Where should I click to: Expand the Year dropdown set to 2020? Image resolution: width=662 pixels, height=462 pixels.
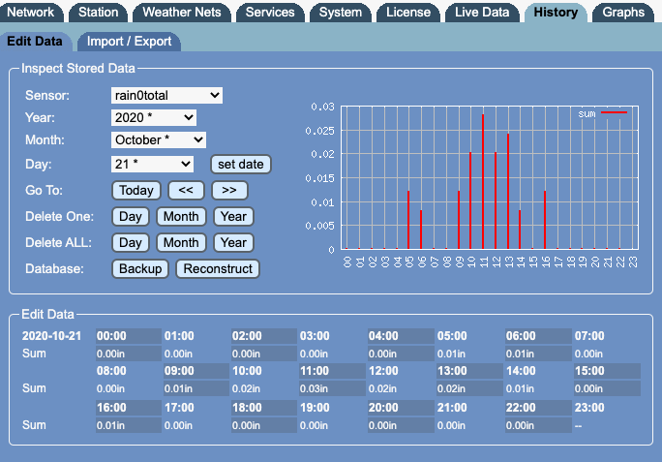154,117
